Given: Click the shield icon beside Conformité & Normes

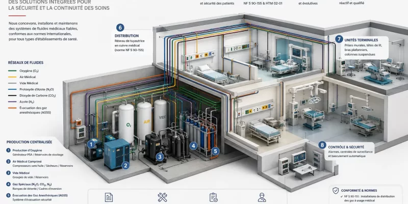Looking at the screenshot, I should point(336,190).
